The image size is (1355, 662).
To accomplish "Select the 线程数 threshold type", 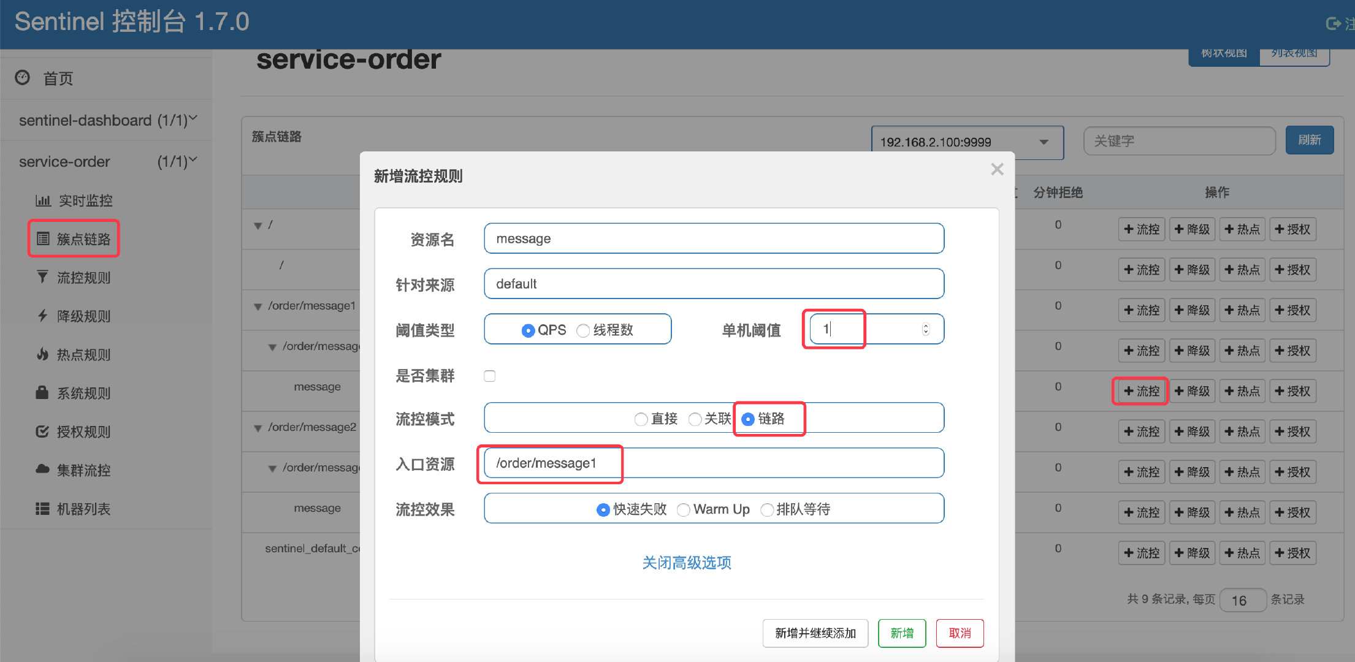I will (583, 330).
